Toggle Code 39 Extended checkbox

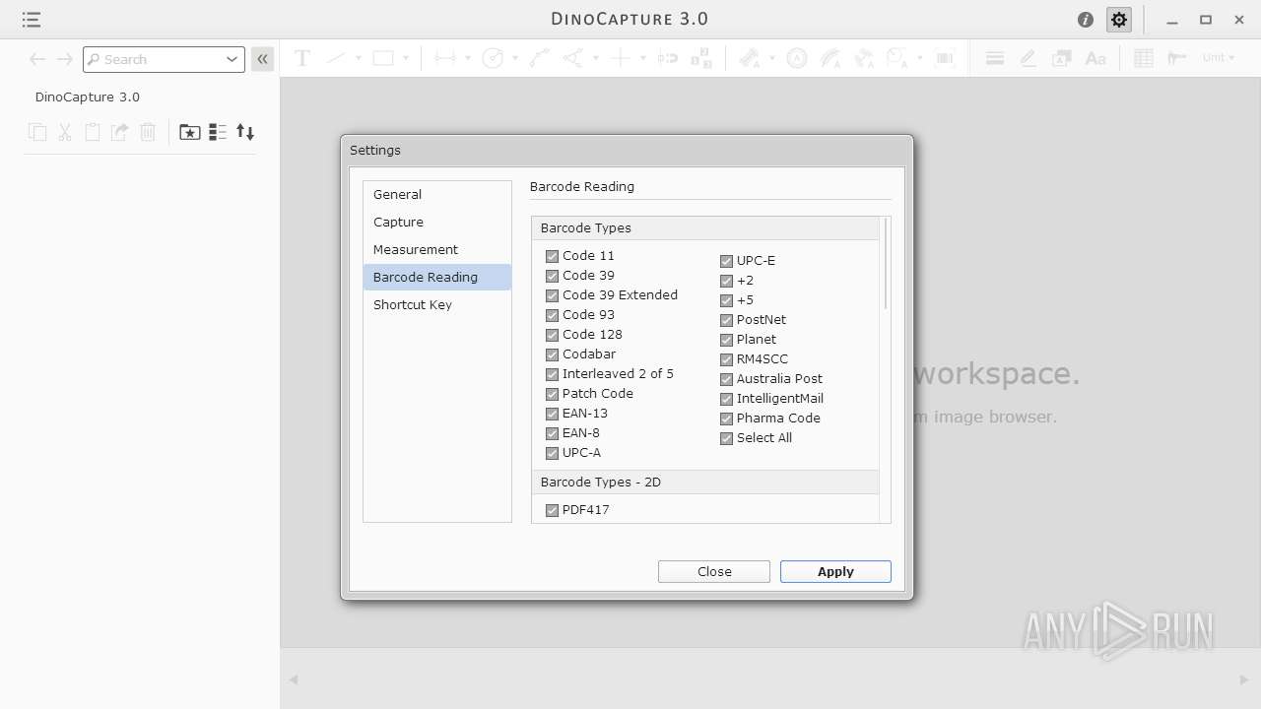552,295
